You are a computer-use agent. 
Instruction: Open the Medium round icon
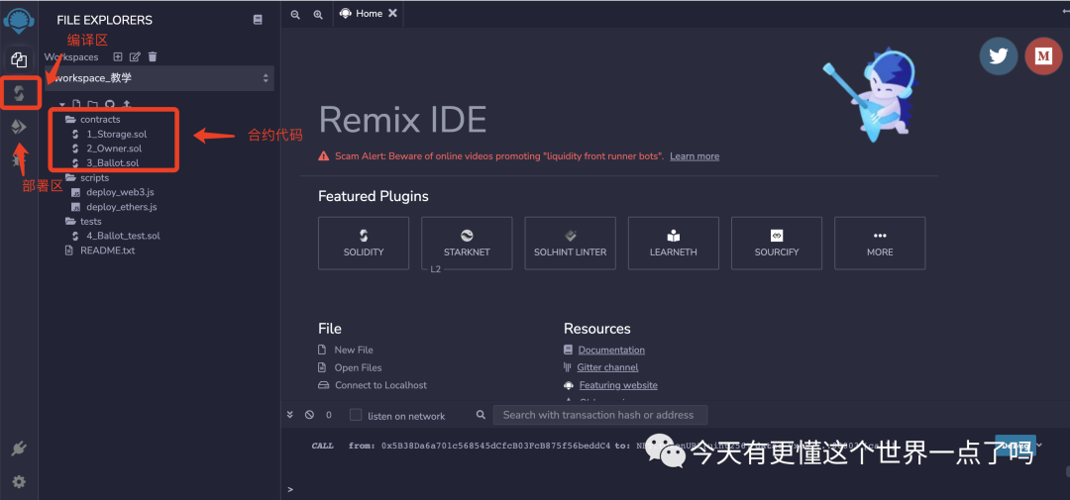coord(1043,55)
